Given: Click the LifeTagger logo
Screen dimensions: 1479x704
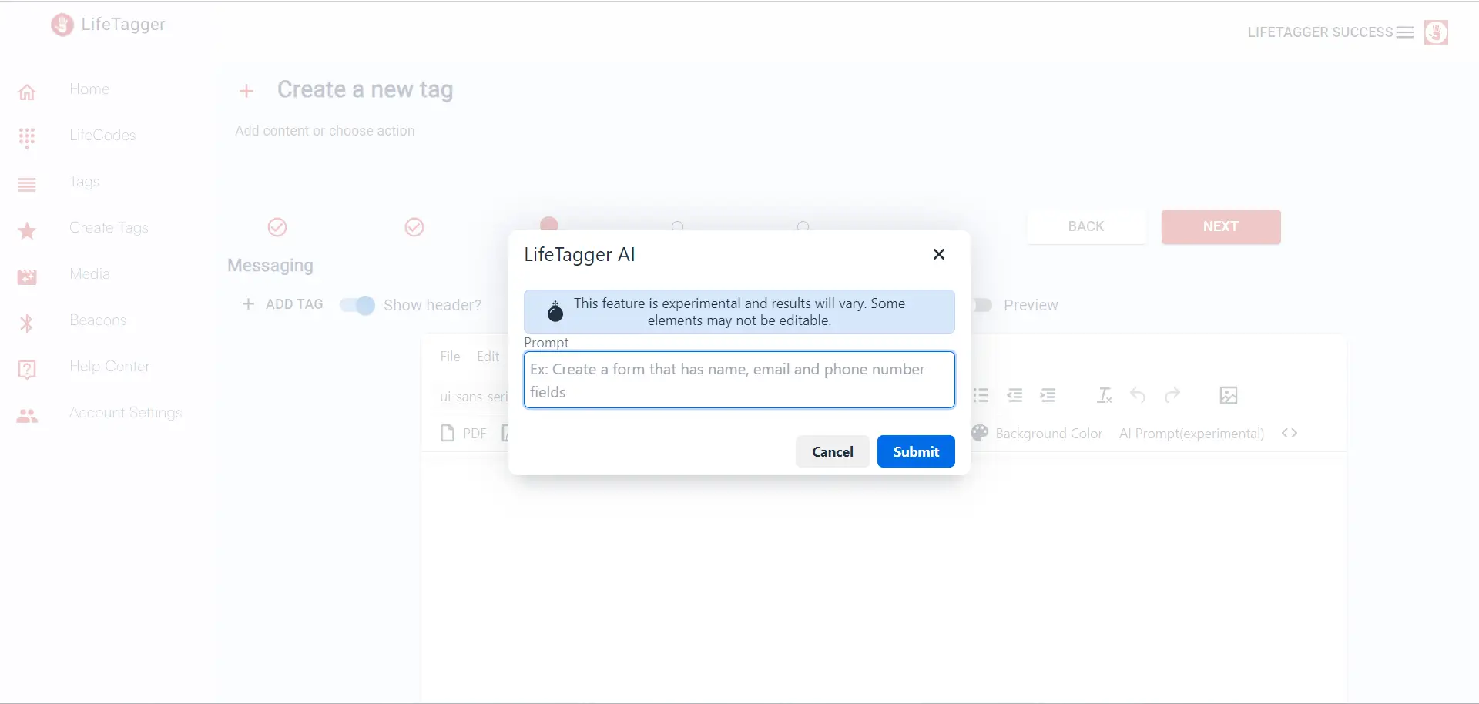Looking at the screenshot, I should (x=108, y=25).
